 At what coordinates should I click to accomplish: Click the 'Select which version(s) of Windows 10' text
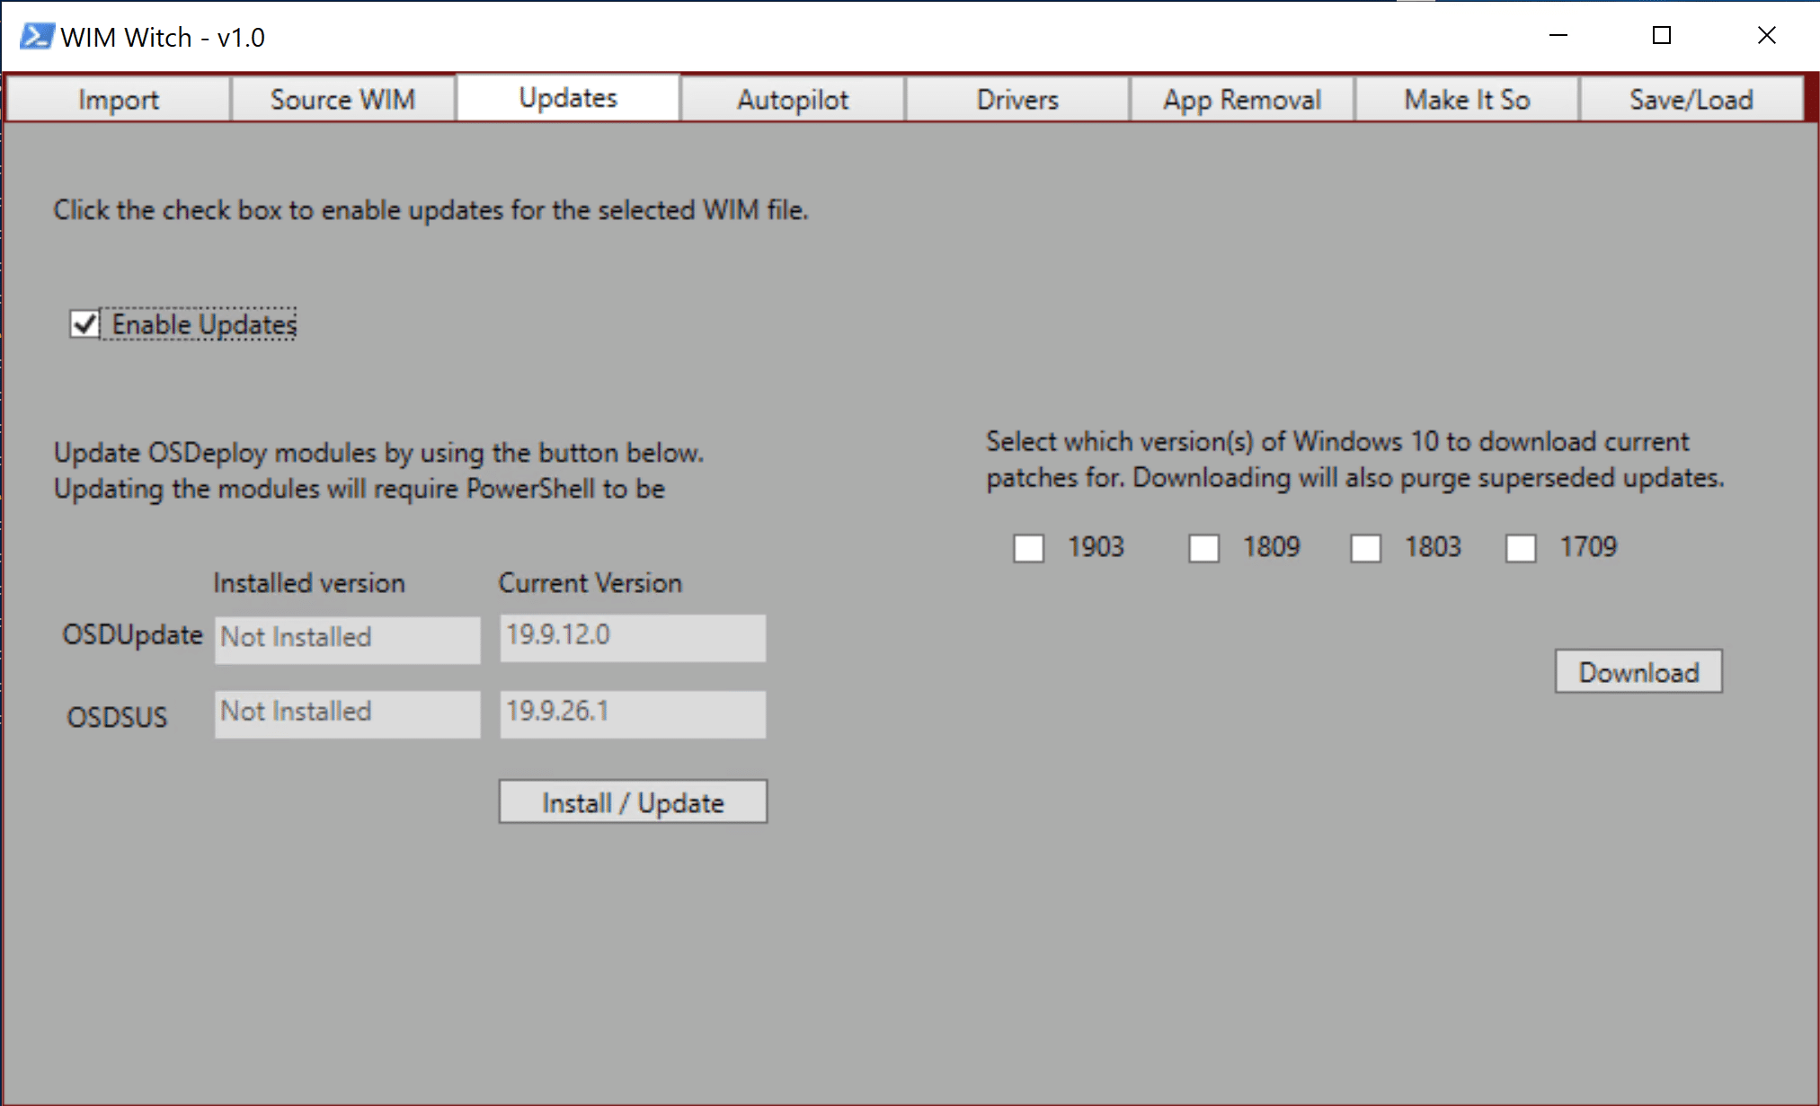pos(1355,460)
